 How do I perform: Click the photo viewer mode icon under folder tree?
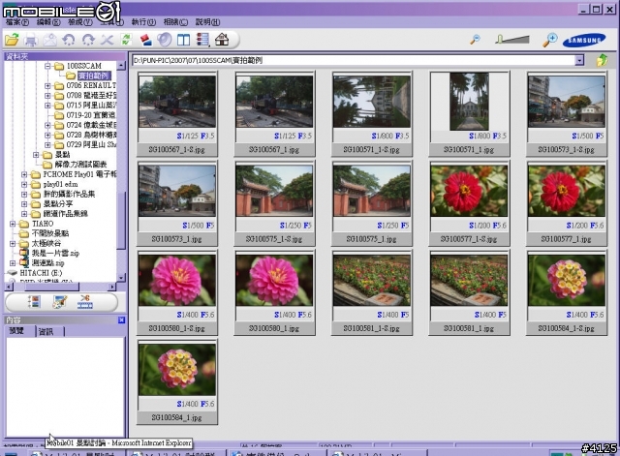[34, 303]
